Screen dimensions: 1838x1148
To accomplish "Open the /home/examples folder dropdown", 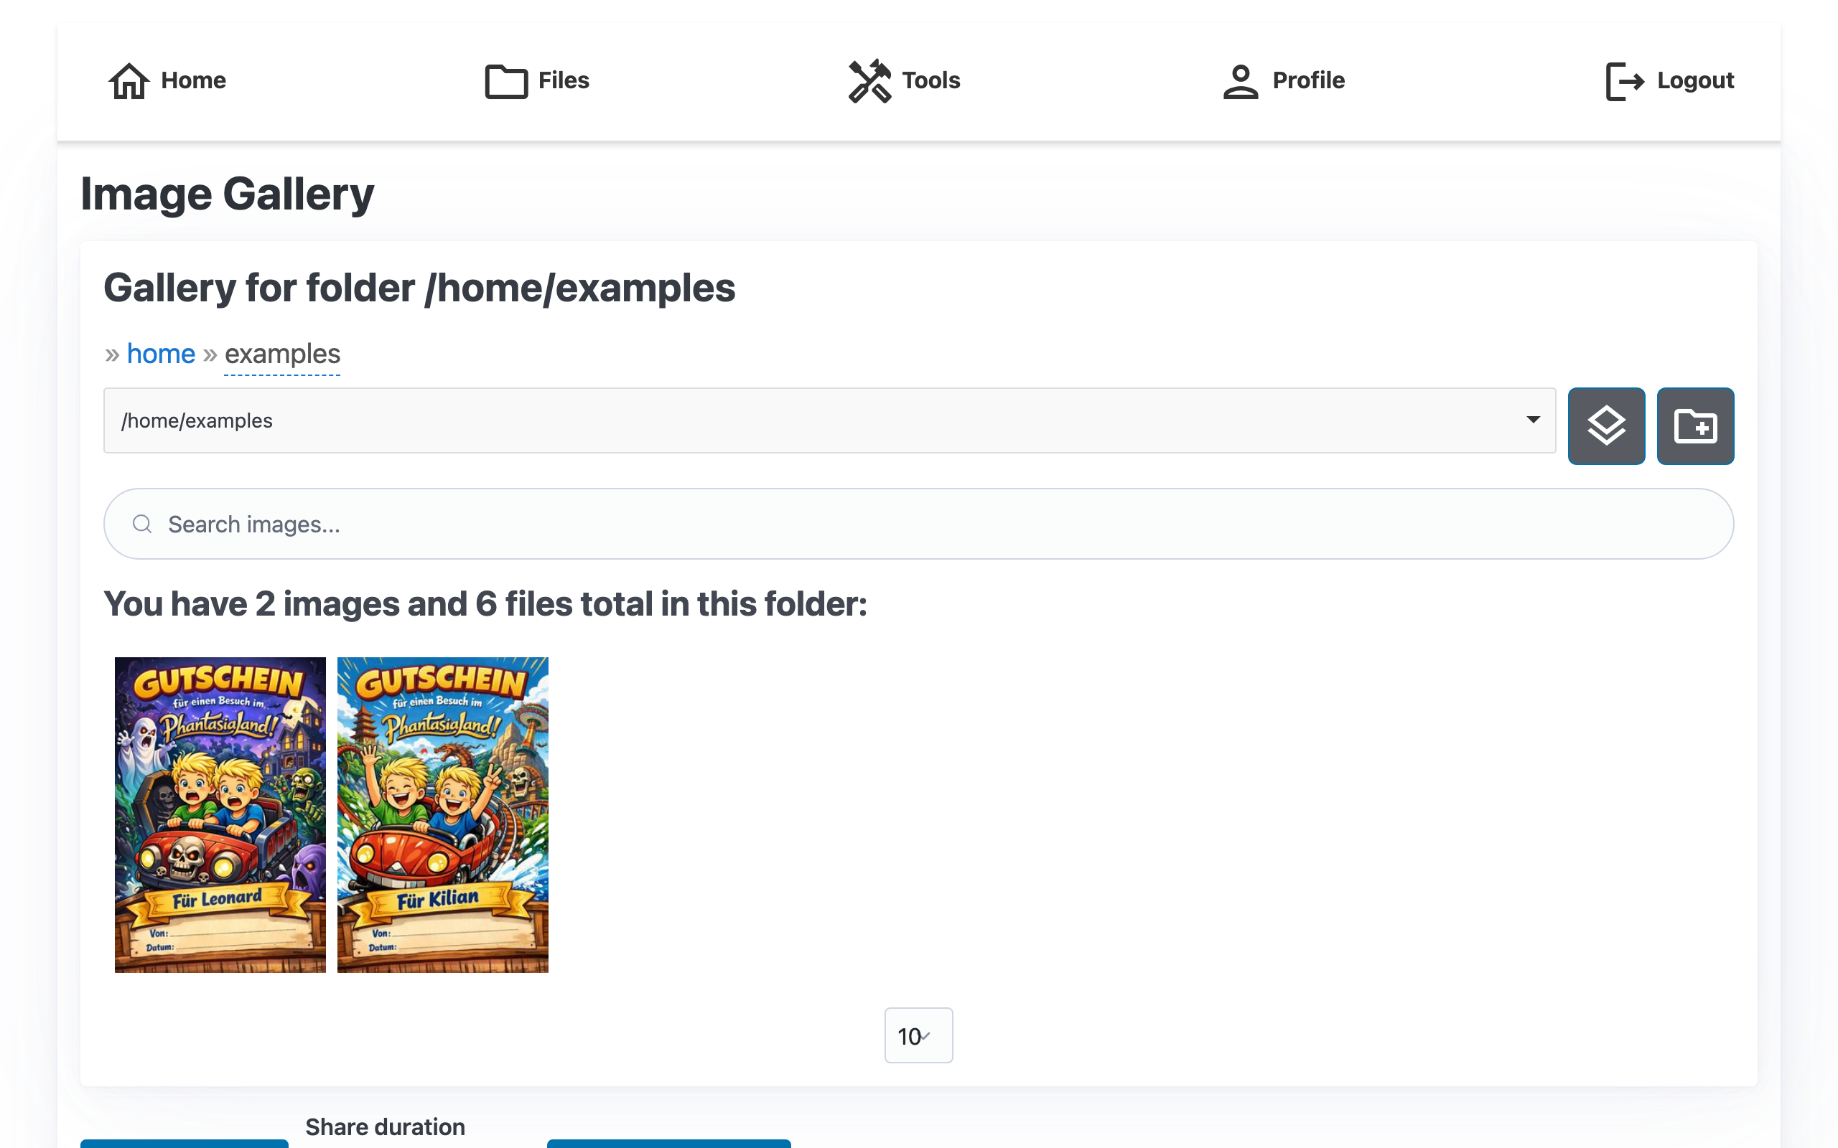I will pos(828,420).
